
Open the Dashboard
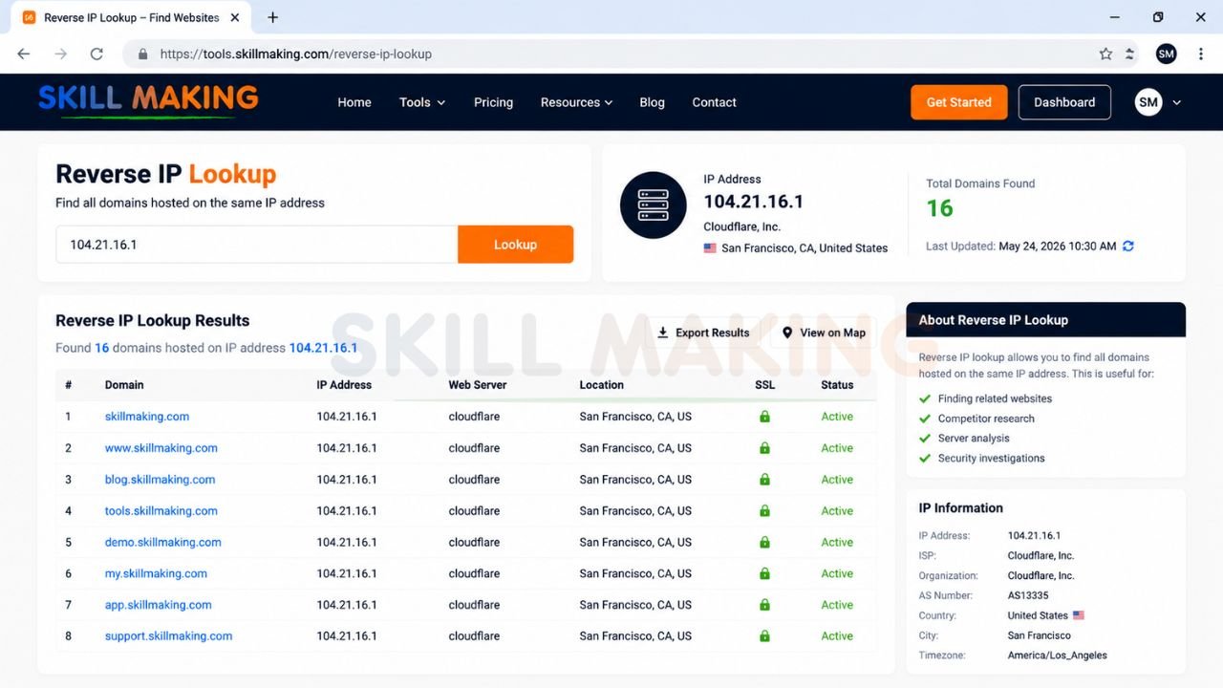click(1064, 102)
